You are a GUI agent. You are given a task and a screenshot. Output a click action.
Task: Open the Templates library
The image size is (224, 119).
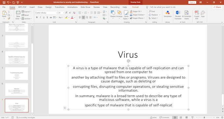[168, 14]
